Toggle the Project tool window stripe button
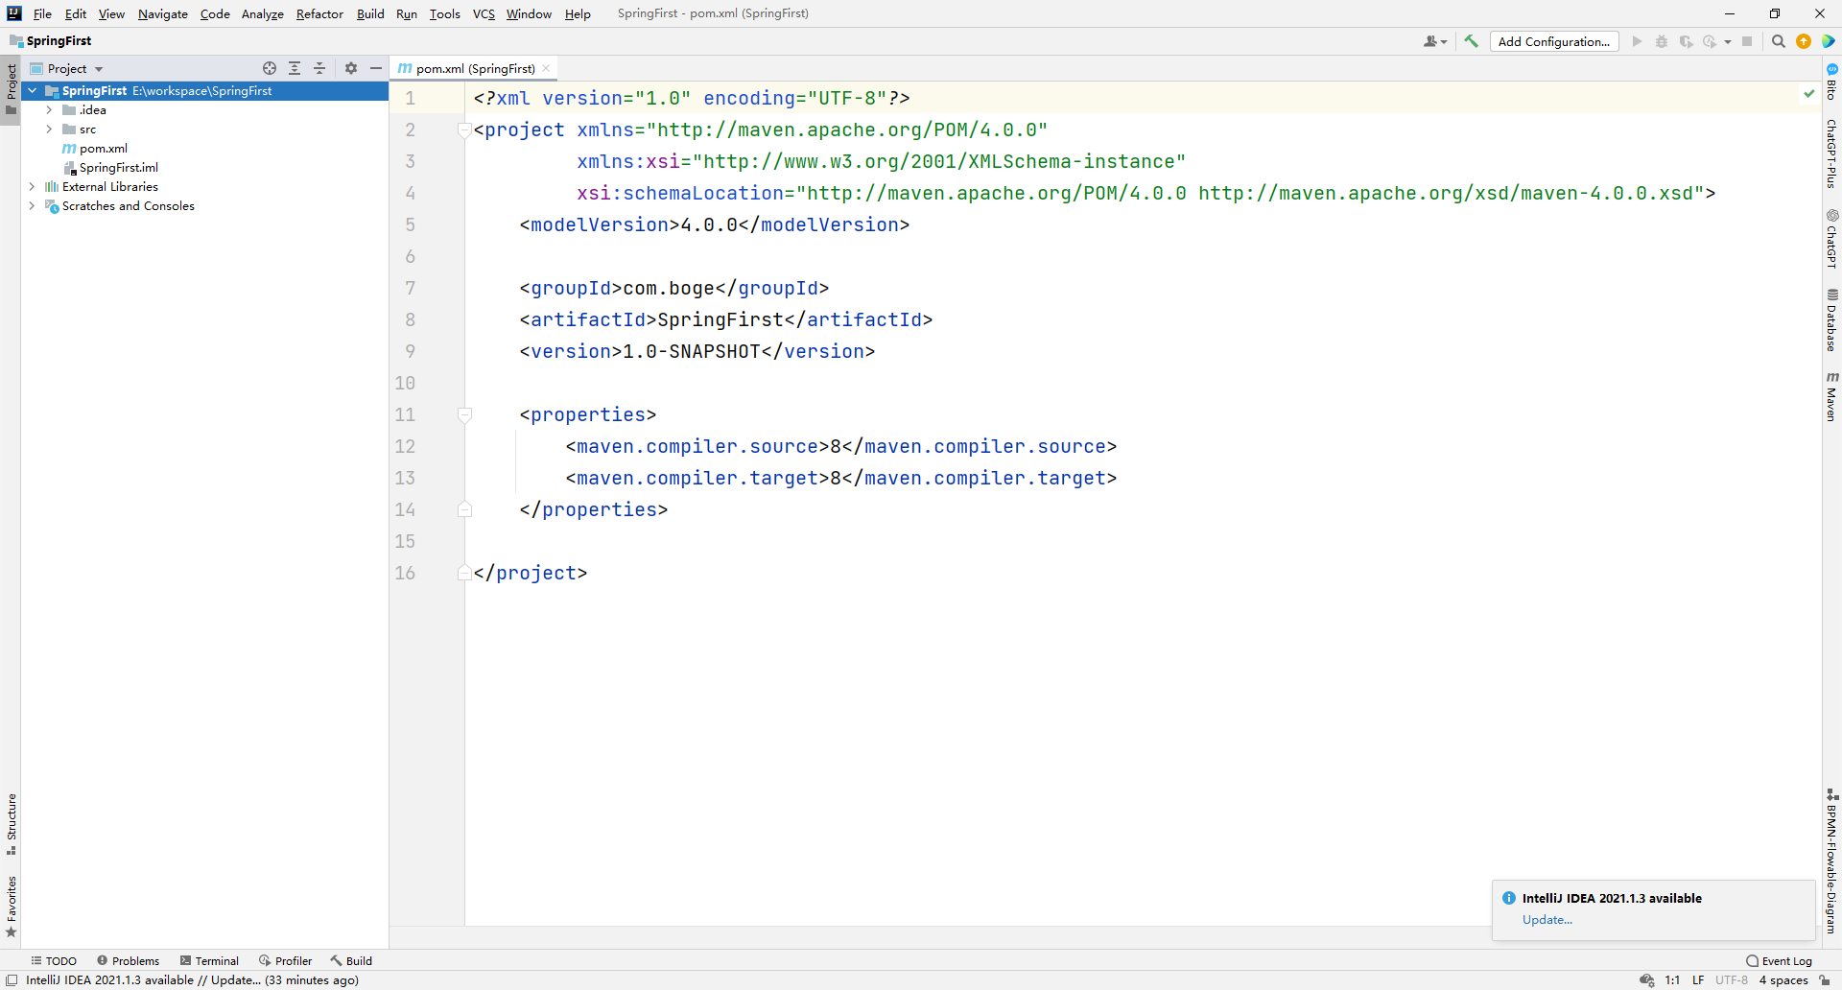1842x990 pixels. [12, 89]
